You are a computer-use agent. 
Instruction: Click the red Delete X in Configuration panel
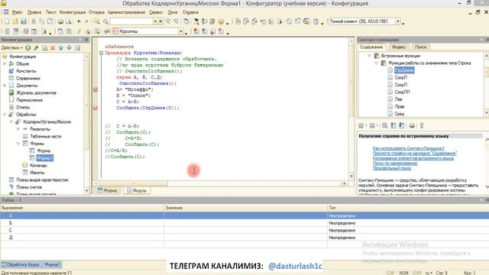pos(53,47)
